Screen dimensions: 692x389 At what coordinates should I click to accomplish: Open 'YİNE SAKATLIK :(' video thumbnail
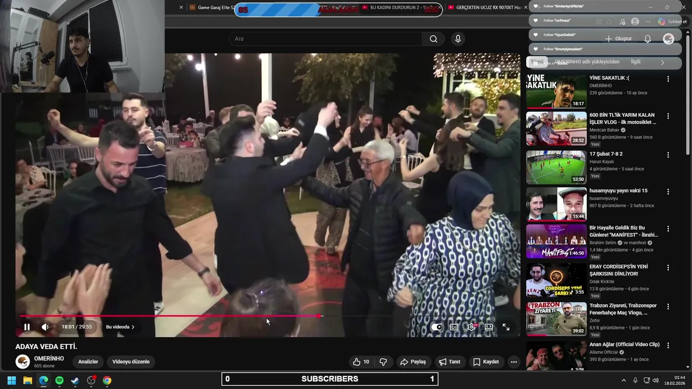coord(556,91)
